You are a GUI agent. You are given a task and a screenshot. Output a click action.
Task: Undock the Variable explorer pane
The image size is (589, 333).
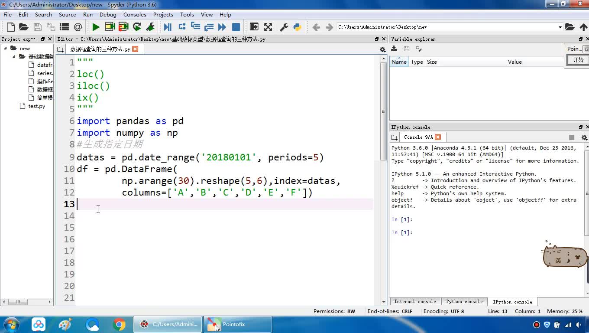(580, 39)
